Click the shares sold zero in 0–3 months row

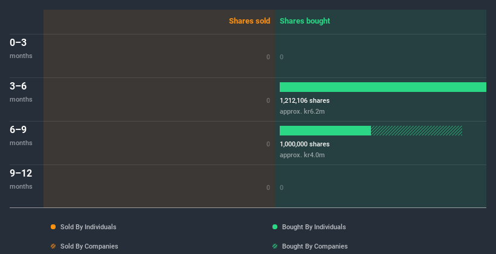(268, 57)
